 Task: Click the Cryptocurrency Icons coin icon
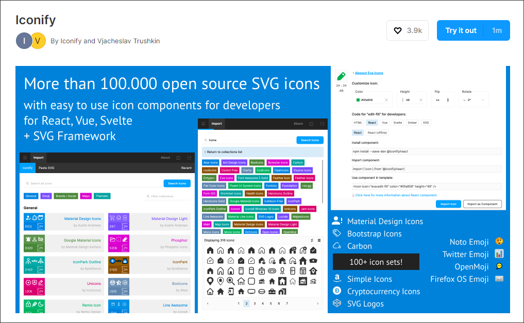(337, 291)
